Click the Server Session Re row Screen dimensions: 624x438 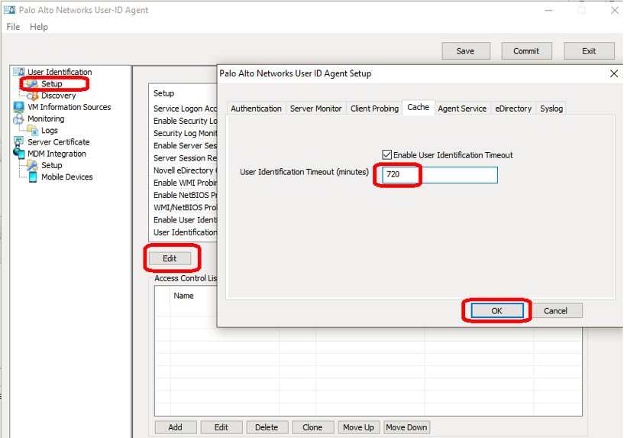(x=185, y=158)
